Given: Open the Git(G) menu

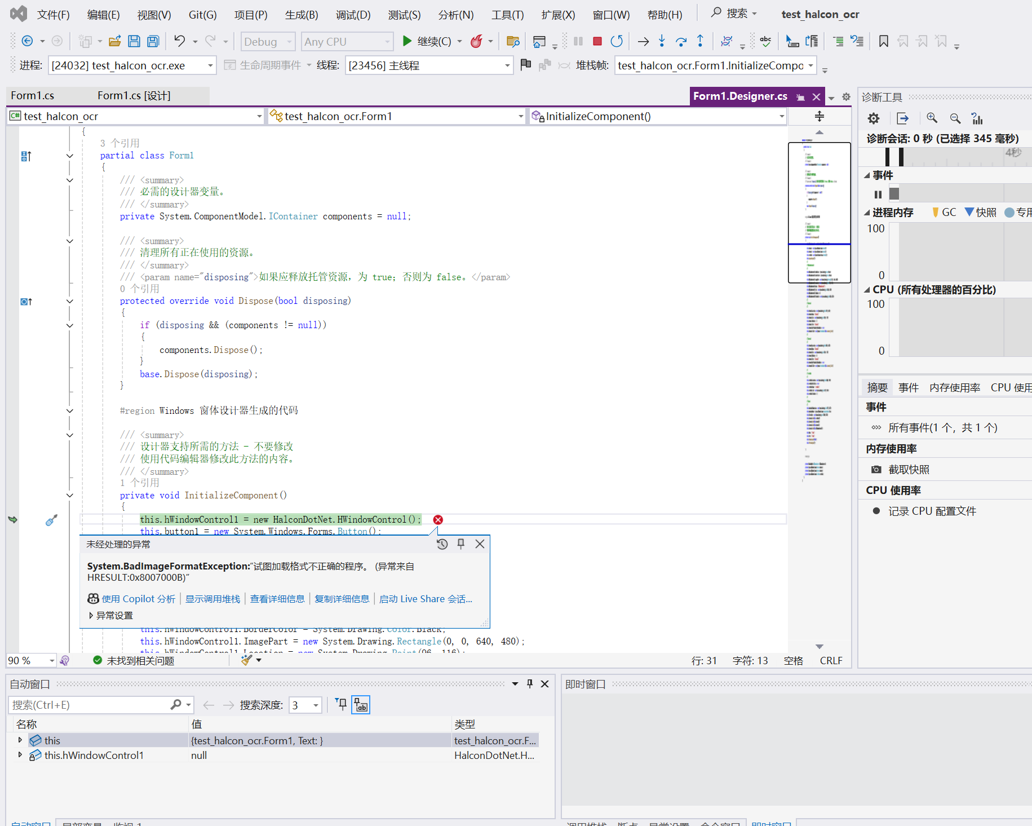Looking at the screenshot, I should tap(202, 15).
